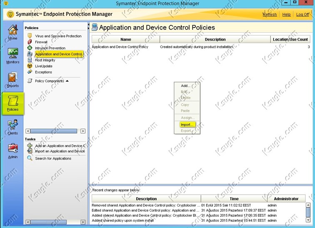Click the page title computer icon

pyautogui.click(x=95, y=27)
